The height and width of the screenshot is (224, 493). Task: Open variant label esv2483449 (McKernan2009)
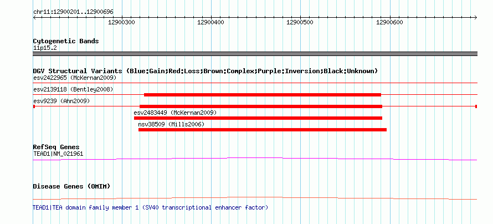(175, 113)
